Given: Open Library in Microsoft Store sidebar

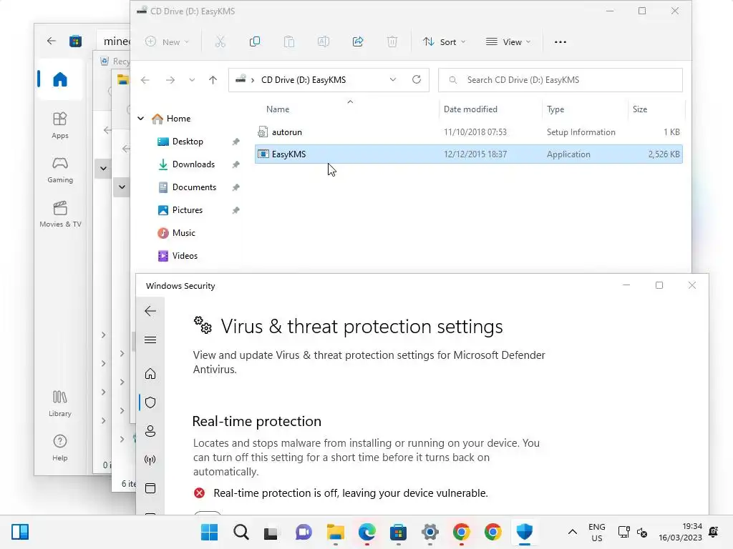Looking at the screenshot, I should tap(60, 404).
